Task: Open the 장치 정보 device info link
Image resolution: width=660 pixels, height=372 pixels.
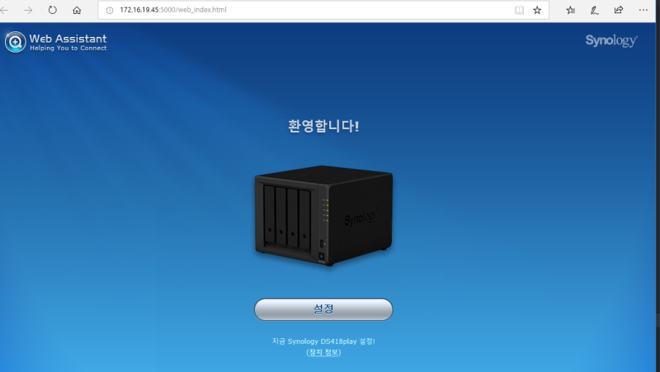Action: pos(323,352)
